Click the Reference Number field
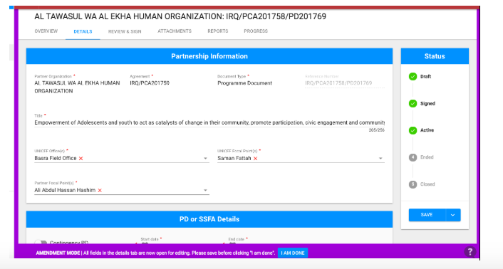503x269 pixels. [x=345, y=83]
